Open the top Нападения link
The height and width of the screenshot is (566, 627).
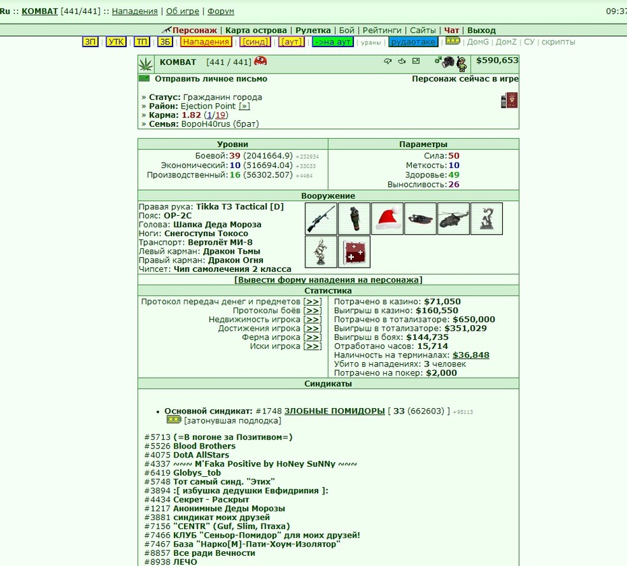pos(135,11)
